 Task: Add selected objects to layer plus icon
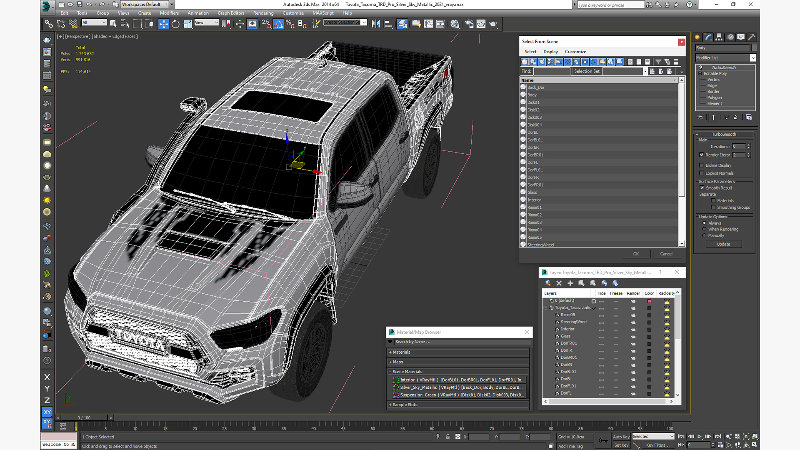pyautogui.click(x=570, y=283)
